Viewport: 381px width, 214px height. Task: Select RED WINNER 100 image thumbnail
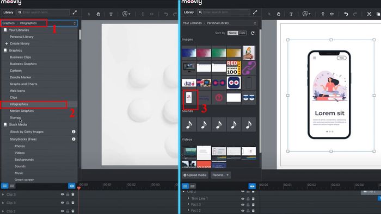pyautogui.click(x=233, y=67)
